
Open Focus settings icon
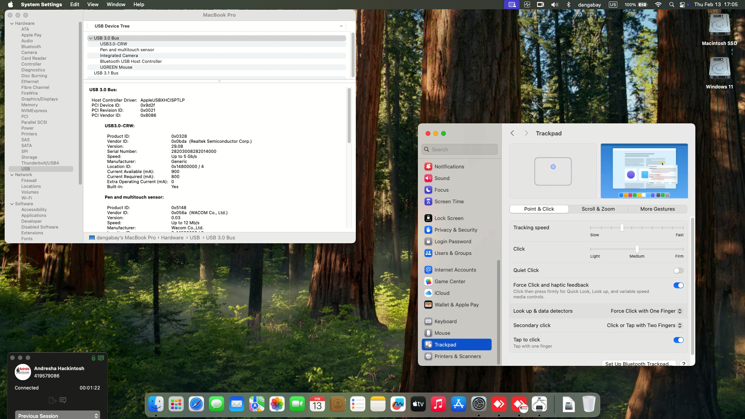(x=428, y=190)
